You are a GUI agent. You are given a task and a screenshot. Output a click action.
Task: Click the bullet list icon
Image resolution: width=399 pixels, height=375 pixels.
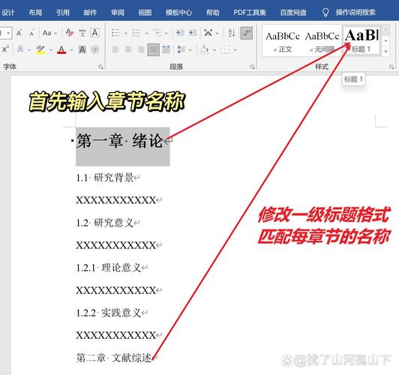(x=115, y=33)
